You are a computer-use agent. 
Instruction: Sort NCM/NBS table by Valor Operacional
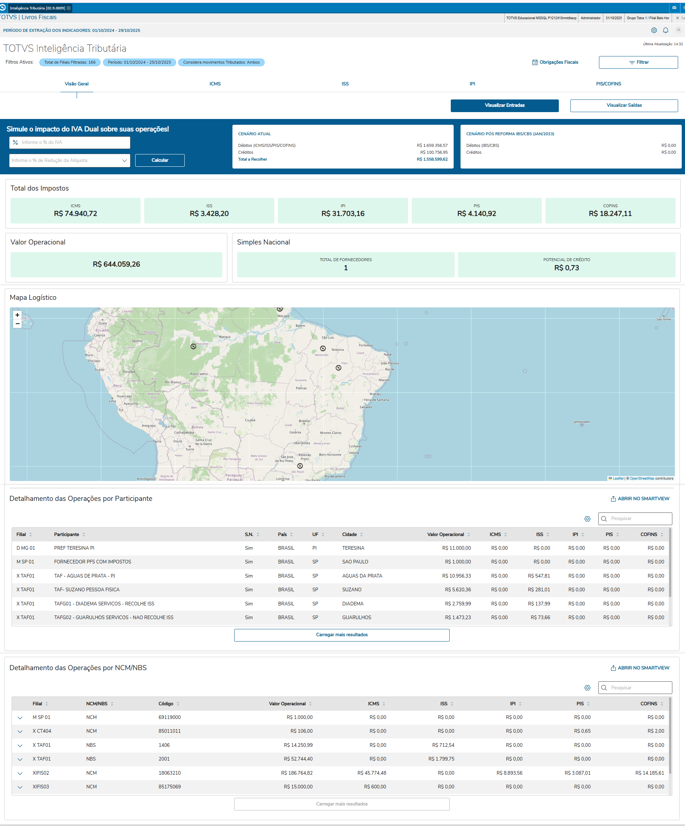(310, 704)
